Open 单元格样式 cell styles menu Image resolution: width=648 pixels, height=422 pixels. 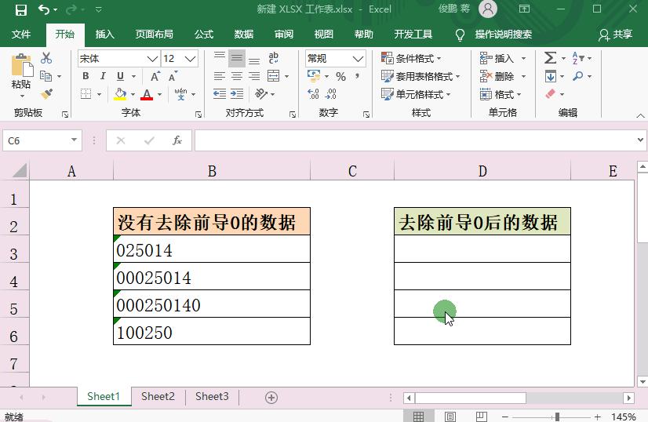point(416,94)
